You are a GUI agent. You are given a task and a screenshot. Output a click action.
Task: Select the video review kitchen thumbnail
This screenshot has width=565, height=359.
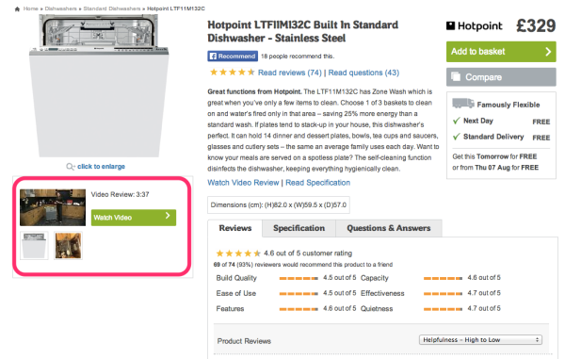click(x=53, y=207)
